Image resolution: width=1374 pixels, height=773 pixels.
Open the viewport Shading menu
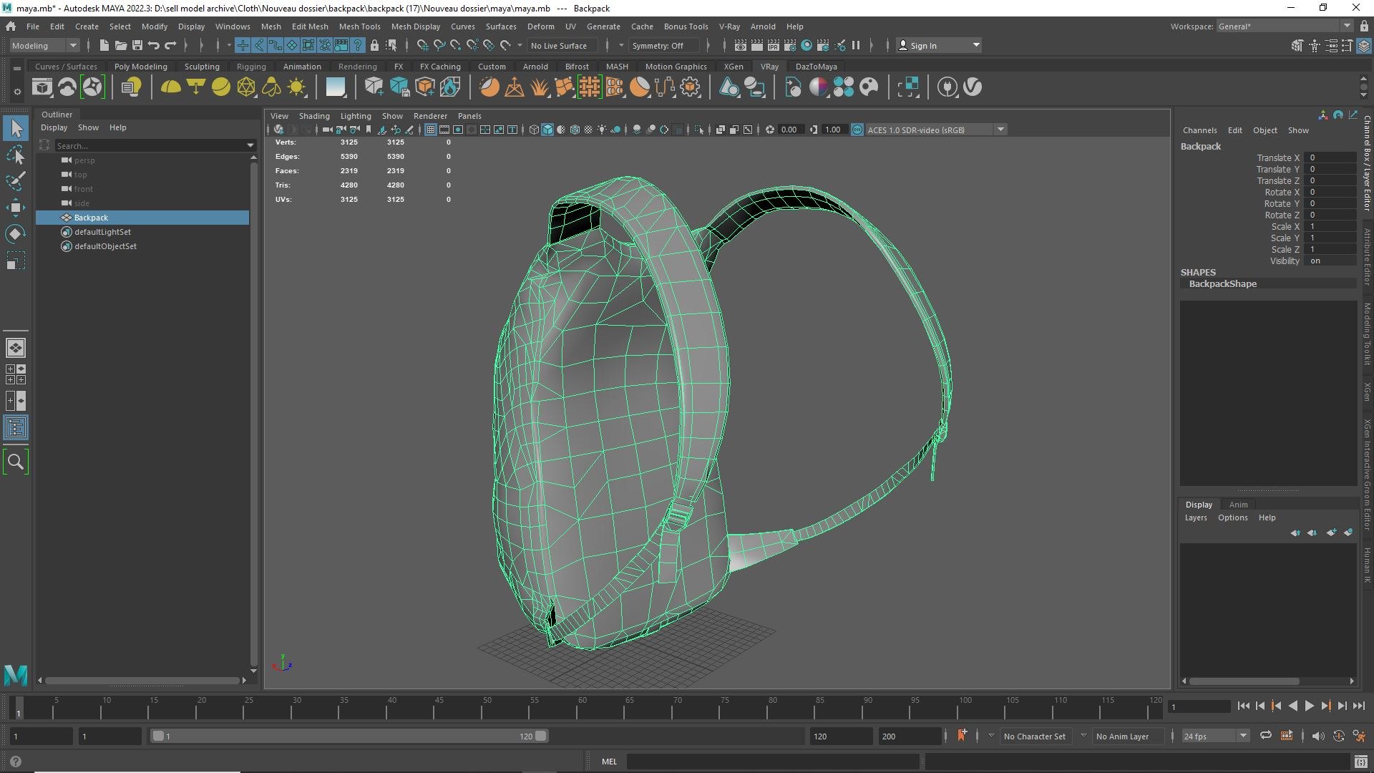tap(314, 116)
